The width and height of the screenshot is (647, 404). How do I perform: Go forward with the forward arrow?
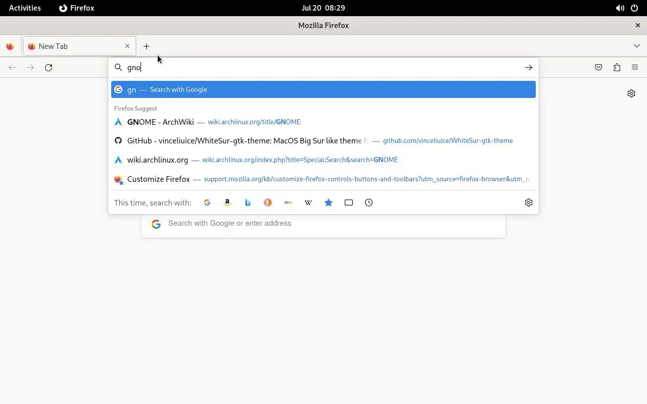pyautogui.click(x=30, y=67)
